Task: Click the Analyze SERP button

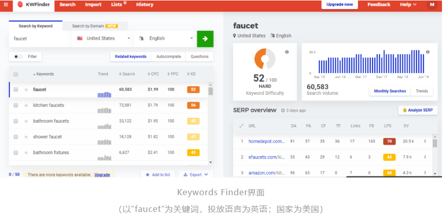Action: [x=418, y=111]
